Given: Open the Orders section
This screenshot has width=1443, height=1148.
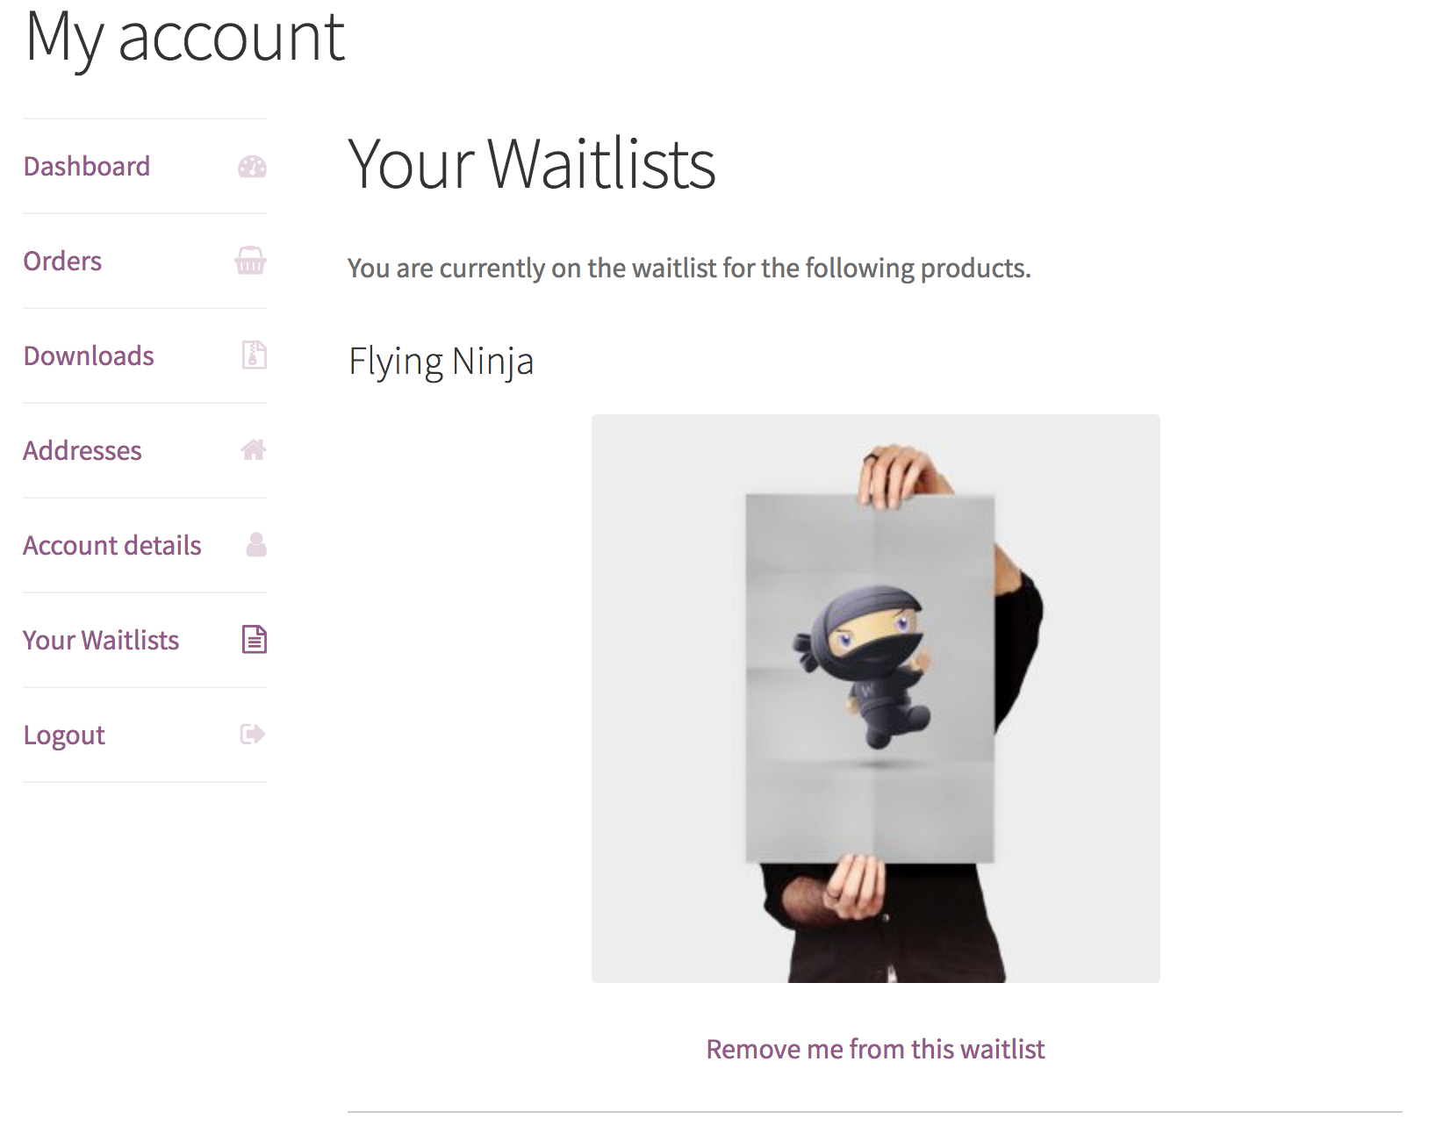Looking at the screenshot, I should point(61,262).
